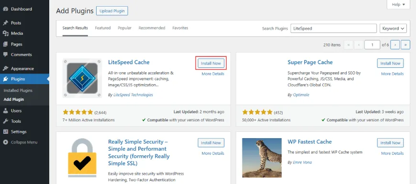Open More Details for WP Fastest Cache
This screenshot has width=416, height=184.
click(393, 153)
